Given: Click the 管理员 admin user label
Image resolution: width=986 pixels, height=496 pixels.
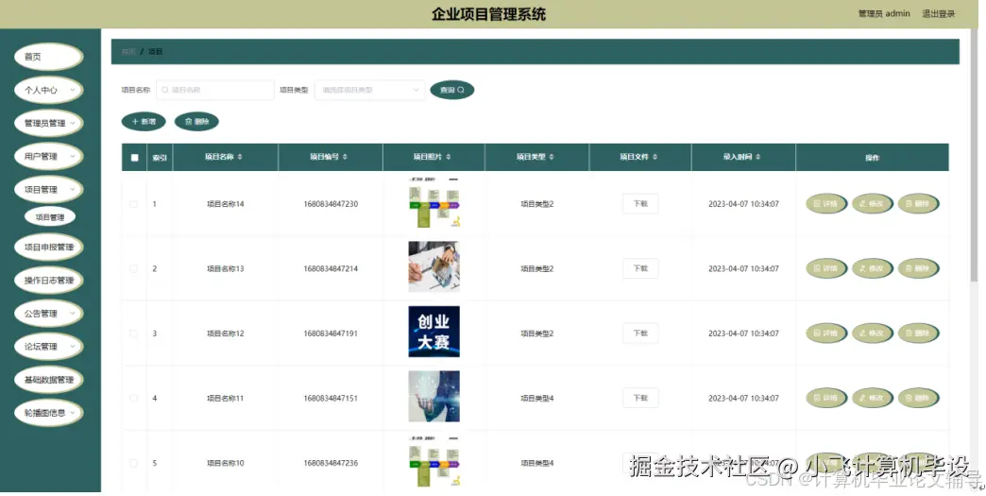Looking at the screenshot, I should [x=884, y=13].
